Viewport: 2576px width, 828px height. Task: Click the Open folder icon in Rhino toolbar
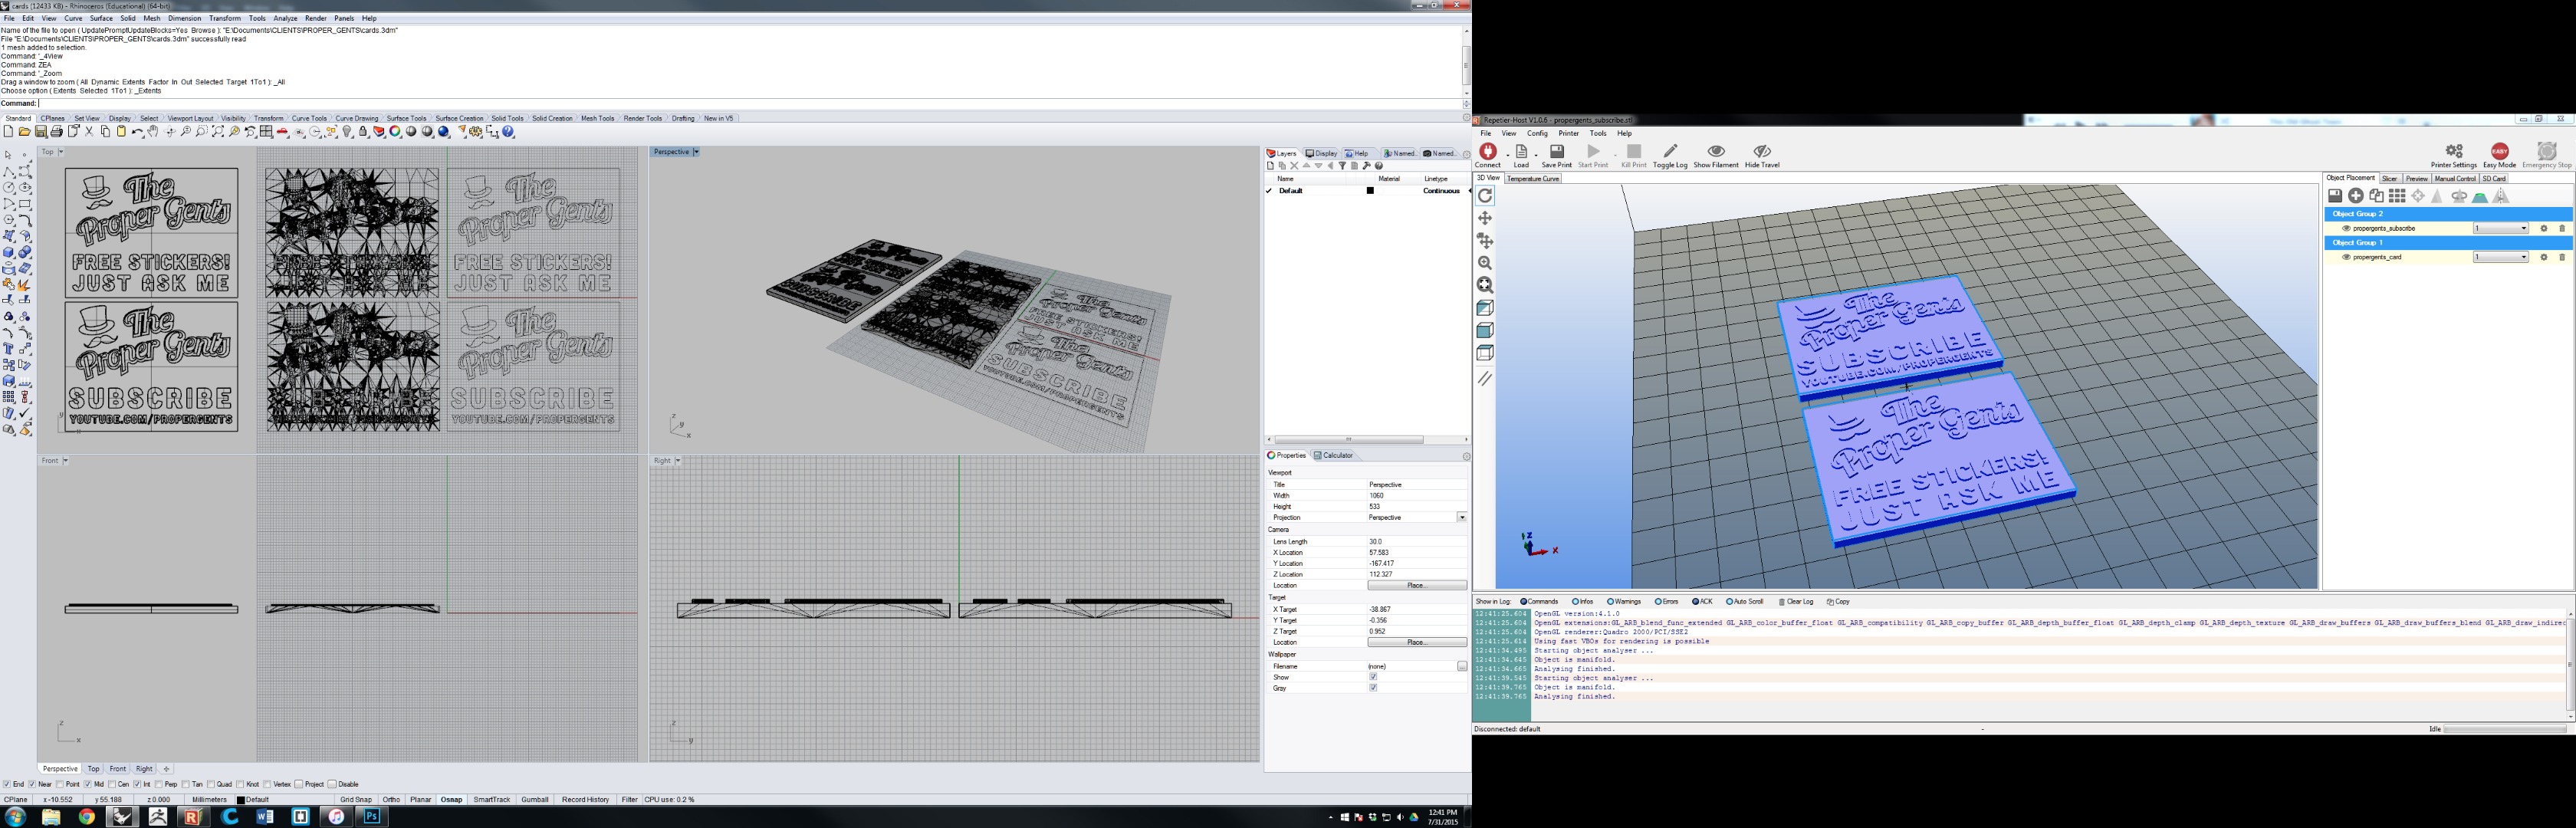click(x=24, y=132)
